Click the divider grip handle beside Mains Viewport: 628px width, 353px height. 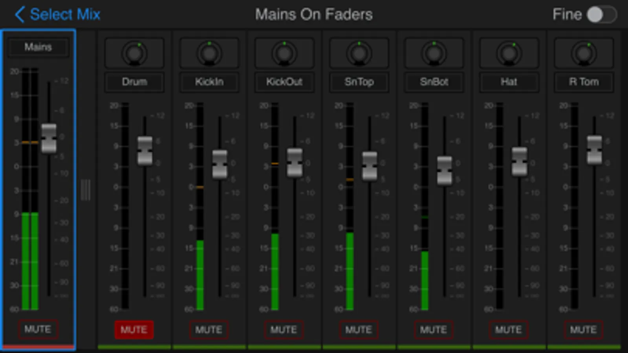[x=86, y=190]
